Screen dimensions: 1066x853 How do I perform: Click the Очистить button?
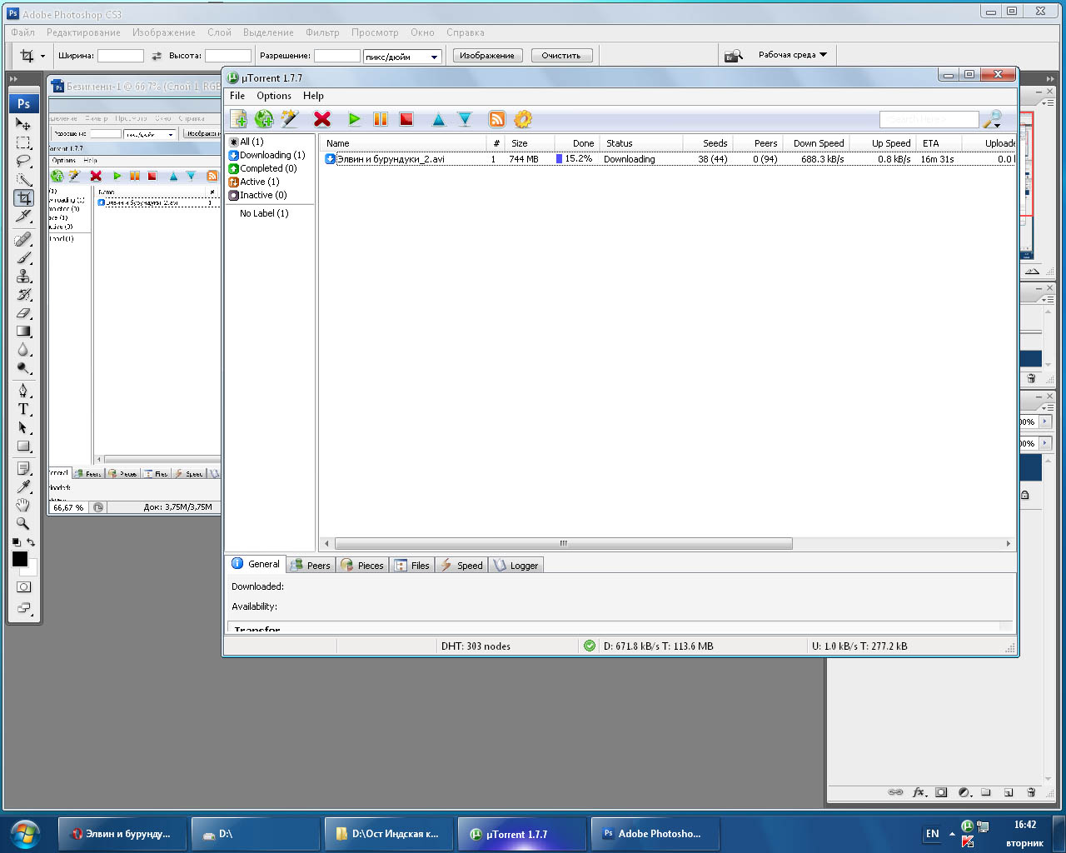pos(561,56)
